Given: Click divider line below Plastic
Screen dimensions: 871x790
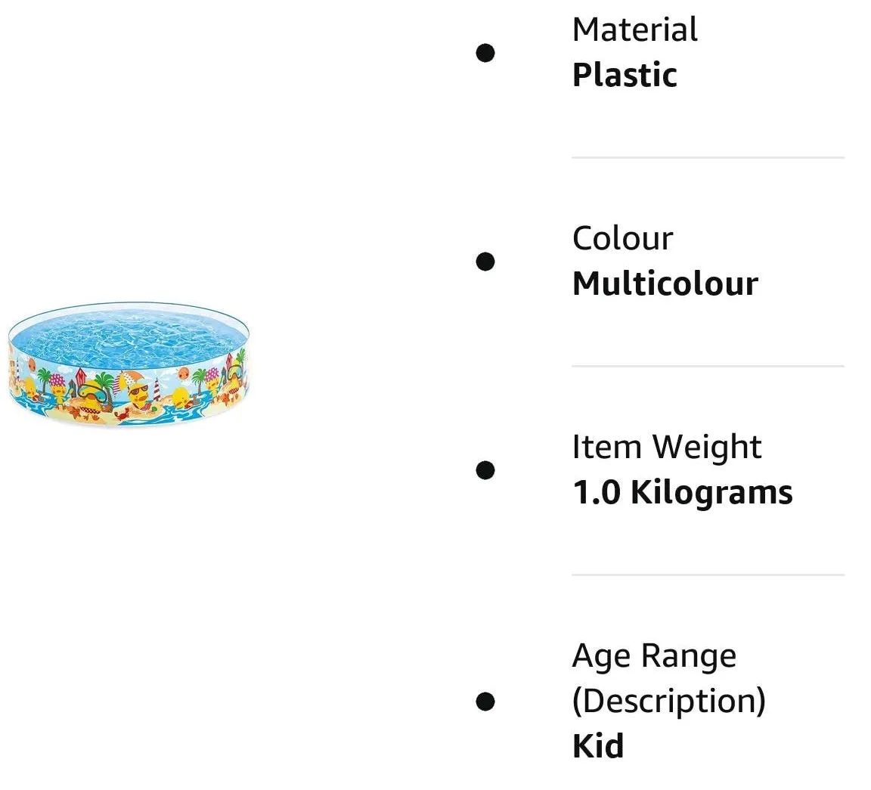Looking at the screenshot, I should tap(708, 158).
